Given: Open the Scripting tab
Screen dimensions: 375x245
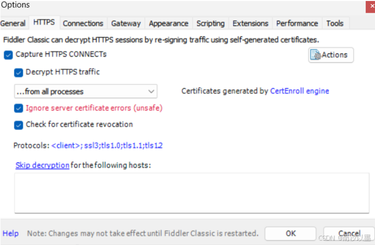Looking at the screenshot, I should coord(210,23).
